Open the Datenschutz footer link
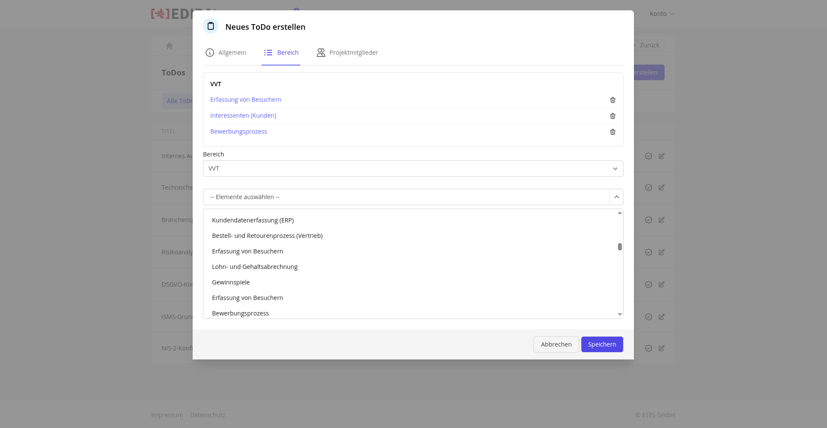The height and width of the screenshot is (428, 827). [x=208, y=415]
